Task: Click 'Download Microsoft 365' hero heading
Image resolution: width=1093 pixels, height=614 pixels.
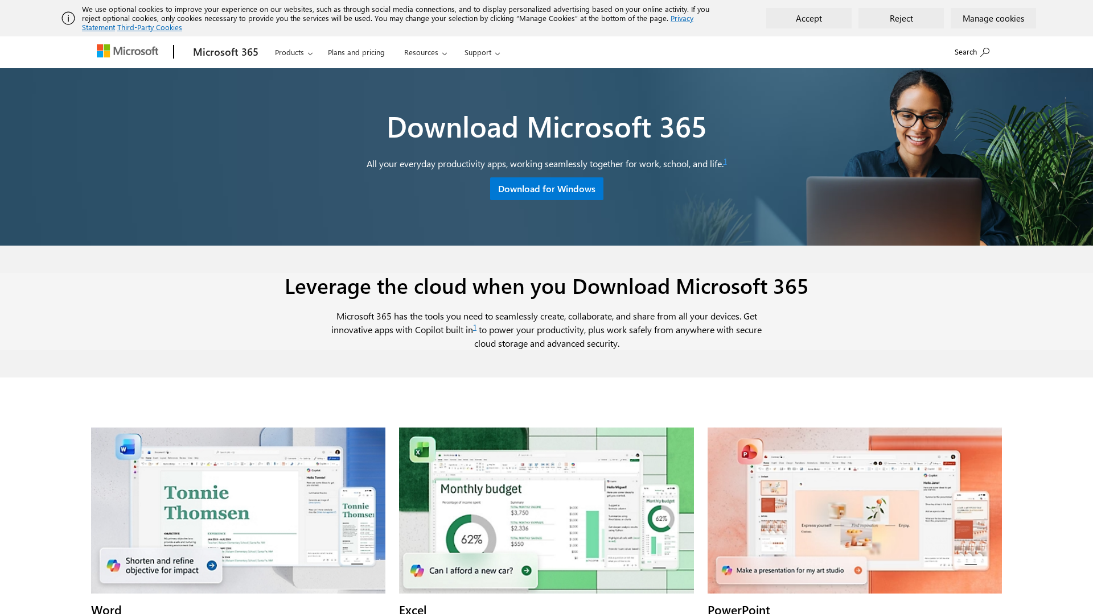Action: click(x=546, y=126)
